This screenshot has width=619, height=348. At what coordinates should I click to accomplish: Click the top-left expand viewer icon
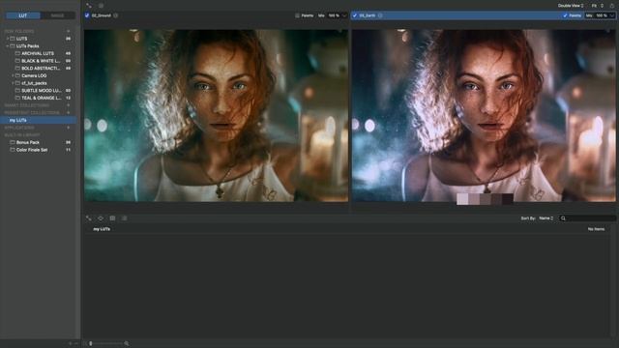89,6
